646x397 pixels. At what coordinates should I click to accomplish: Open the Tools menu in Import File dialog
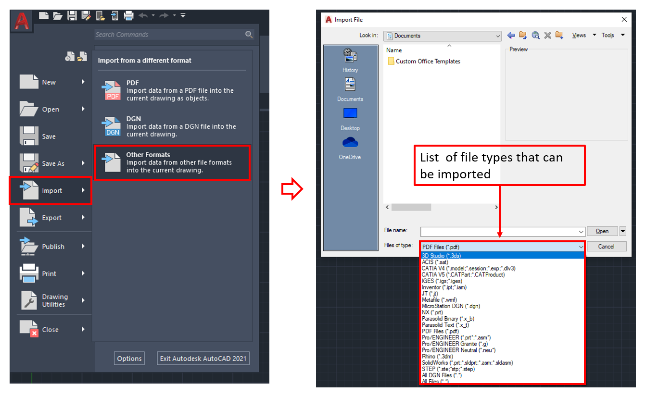(613, 35)
